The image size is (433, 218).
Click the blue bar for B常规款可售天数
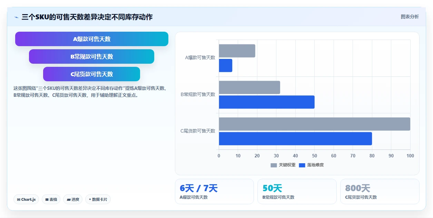[267, 102]
